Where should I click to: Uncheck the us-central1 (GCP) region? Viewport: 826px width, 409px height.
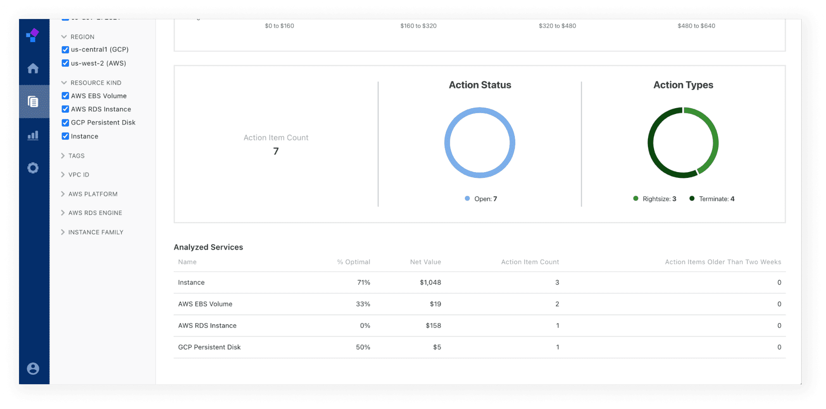coord(65,50)
